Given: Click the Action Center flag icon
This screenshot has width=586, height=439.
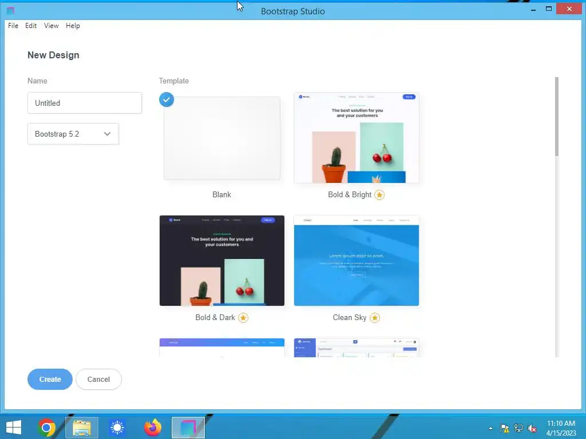Looking at the screenshot, I should [x=505, y=428].
